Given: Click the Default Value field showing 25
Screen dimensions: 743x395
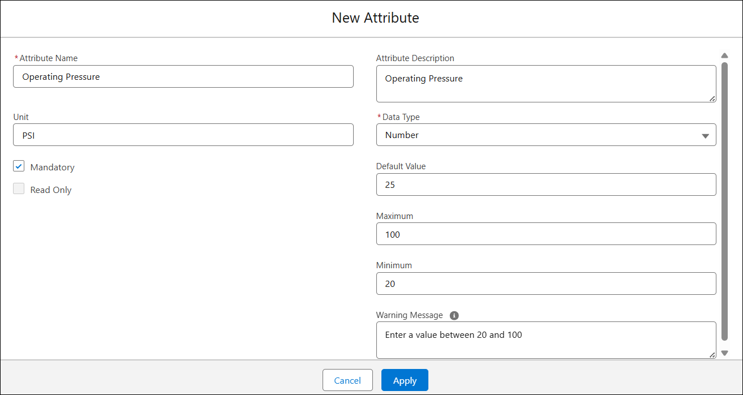Looking at the screenshot, I should (546, 184).
